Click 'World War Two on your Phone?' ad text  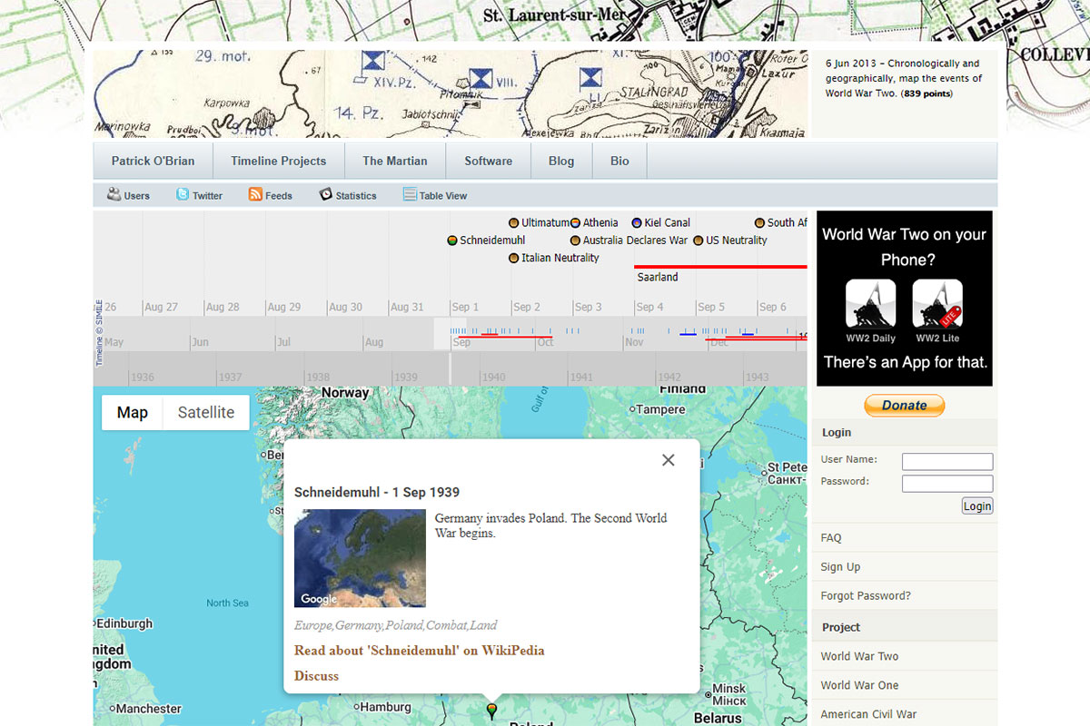[x=904, y=247]
